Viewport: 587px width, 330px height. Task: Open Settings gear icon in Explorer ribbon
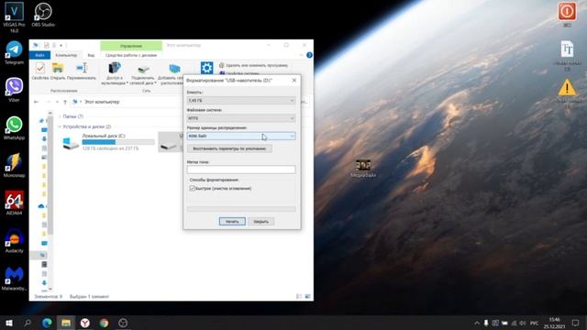[206, 68]
